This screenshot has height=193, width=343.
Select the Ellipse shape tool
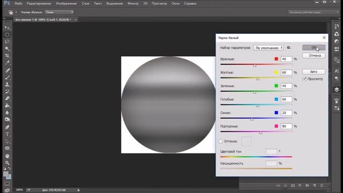coord(7,148)
